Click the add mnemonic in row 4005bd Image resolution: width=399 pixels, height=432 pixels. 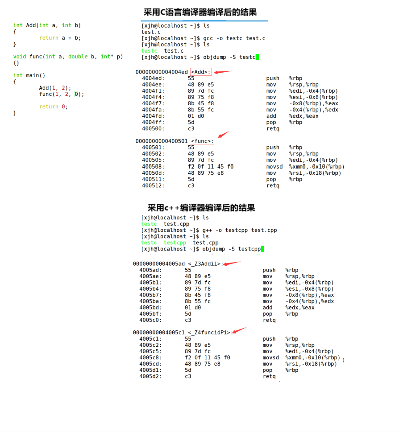tap(267, 308)
